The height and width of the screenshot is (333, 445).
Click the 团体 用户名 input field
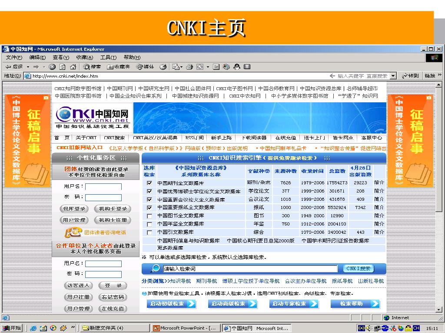pos(103,186)
